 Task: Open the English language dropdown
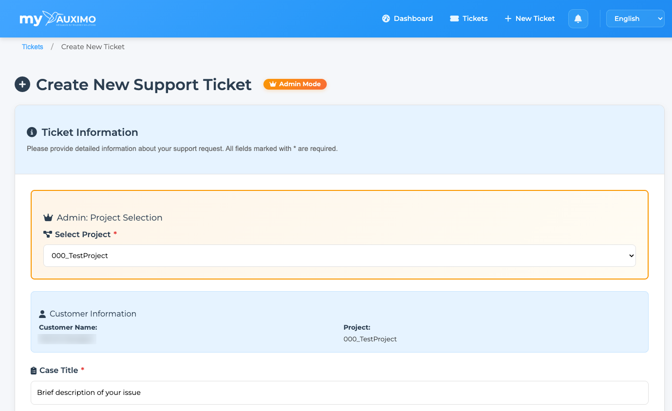[635, 19]
